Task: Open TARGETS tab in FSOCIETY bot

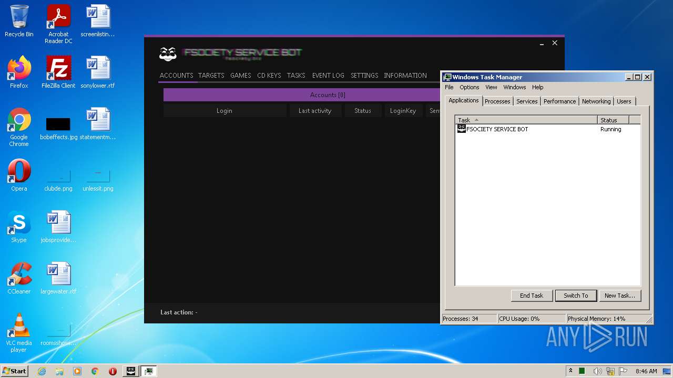Action: pyautogui.click(x=211, y=76)
